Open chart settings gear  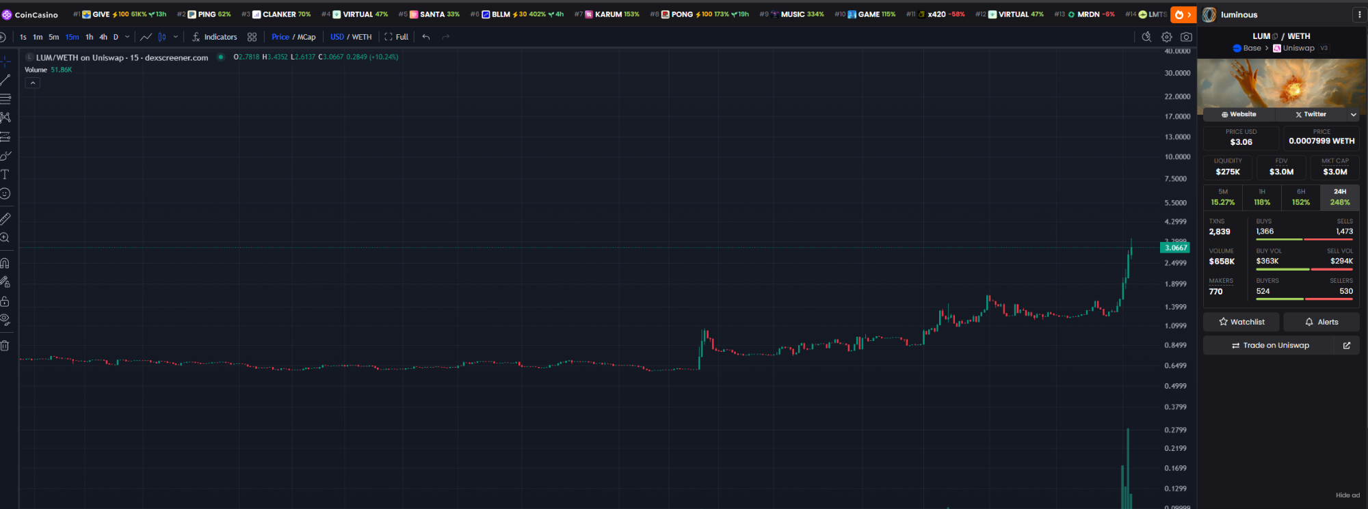[1167, 37]
